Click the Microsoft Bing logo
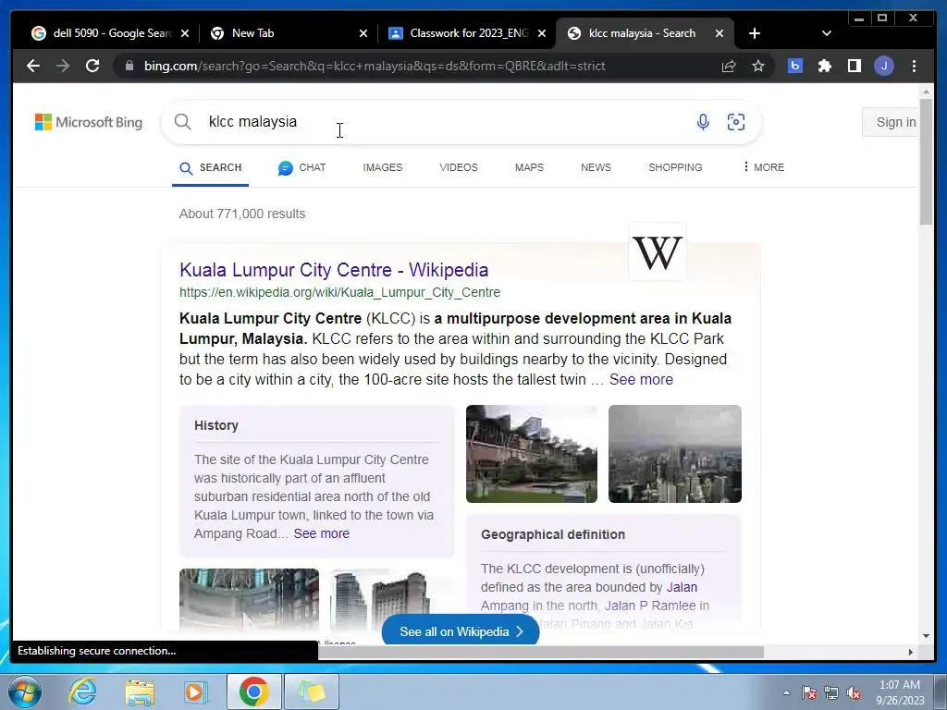The width and height of the screenshot is (947, 710). click(89, 122)
